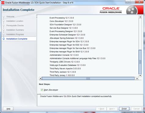Click the Oracle Fusion Middleware logo

point(111,10)
